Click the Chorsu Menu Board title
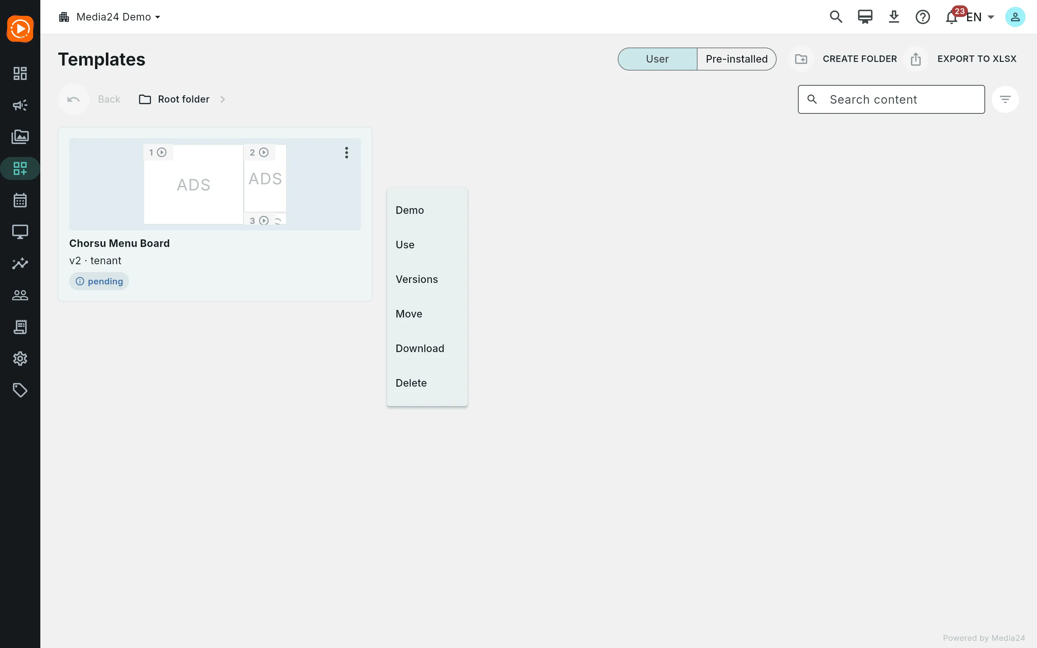 tap(120, 243)
